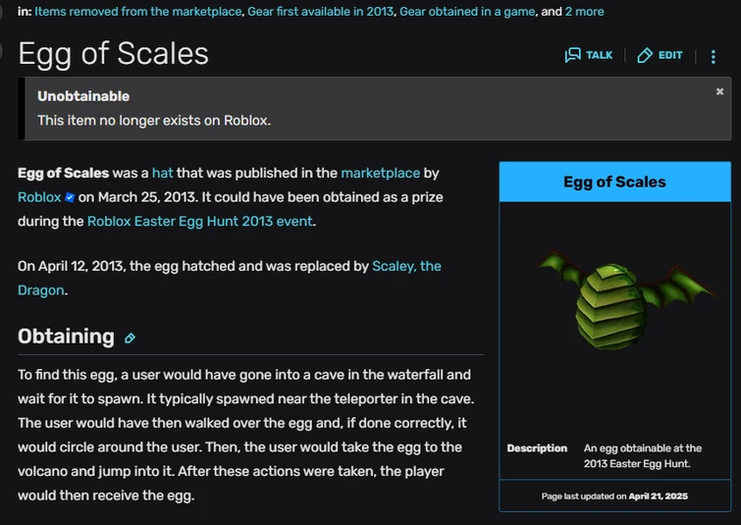
Task: Click the Edit page button
Action: tap(660, 55)
